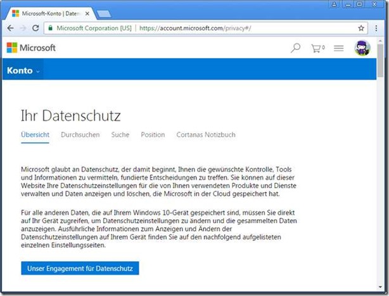Open the hamburger navigation menu
The width and height of the screenshot is (389, 296).
click(339, 48)
